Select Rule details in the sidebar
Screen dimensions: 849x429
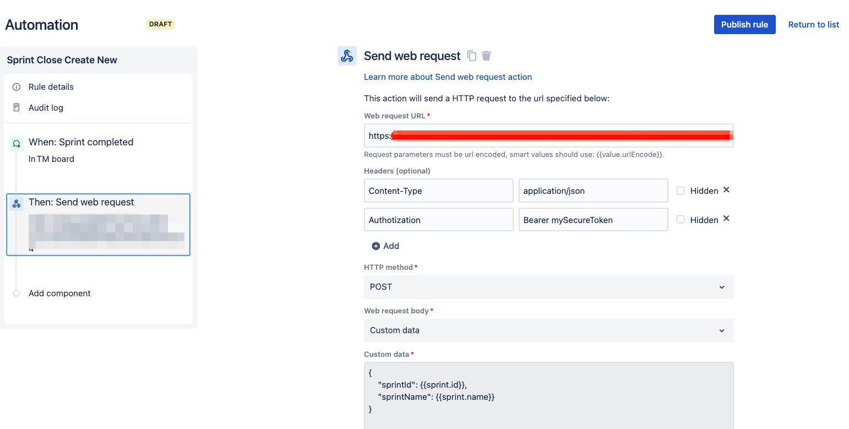point(51,86)
